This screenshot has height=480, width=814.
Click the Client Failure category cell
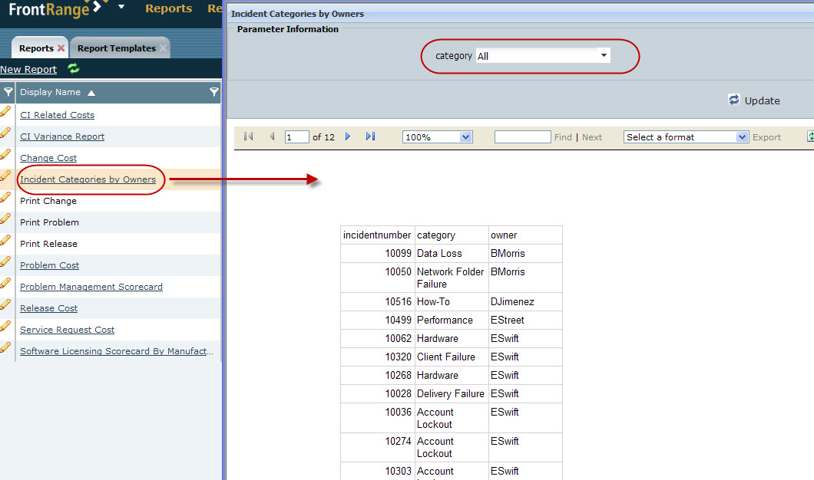[x=452, y=357]
